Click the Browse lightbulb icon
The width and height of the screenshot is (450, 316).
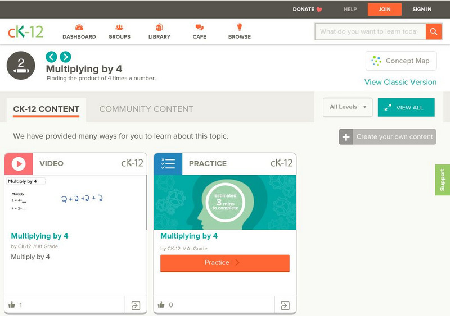tap(239, 28)
